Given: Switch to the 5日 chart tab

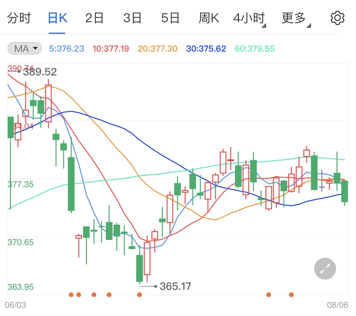Looking at the screenshot, I should pos(170,18).
